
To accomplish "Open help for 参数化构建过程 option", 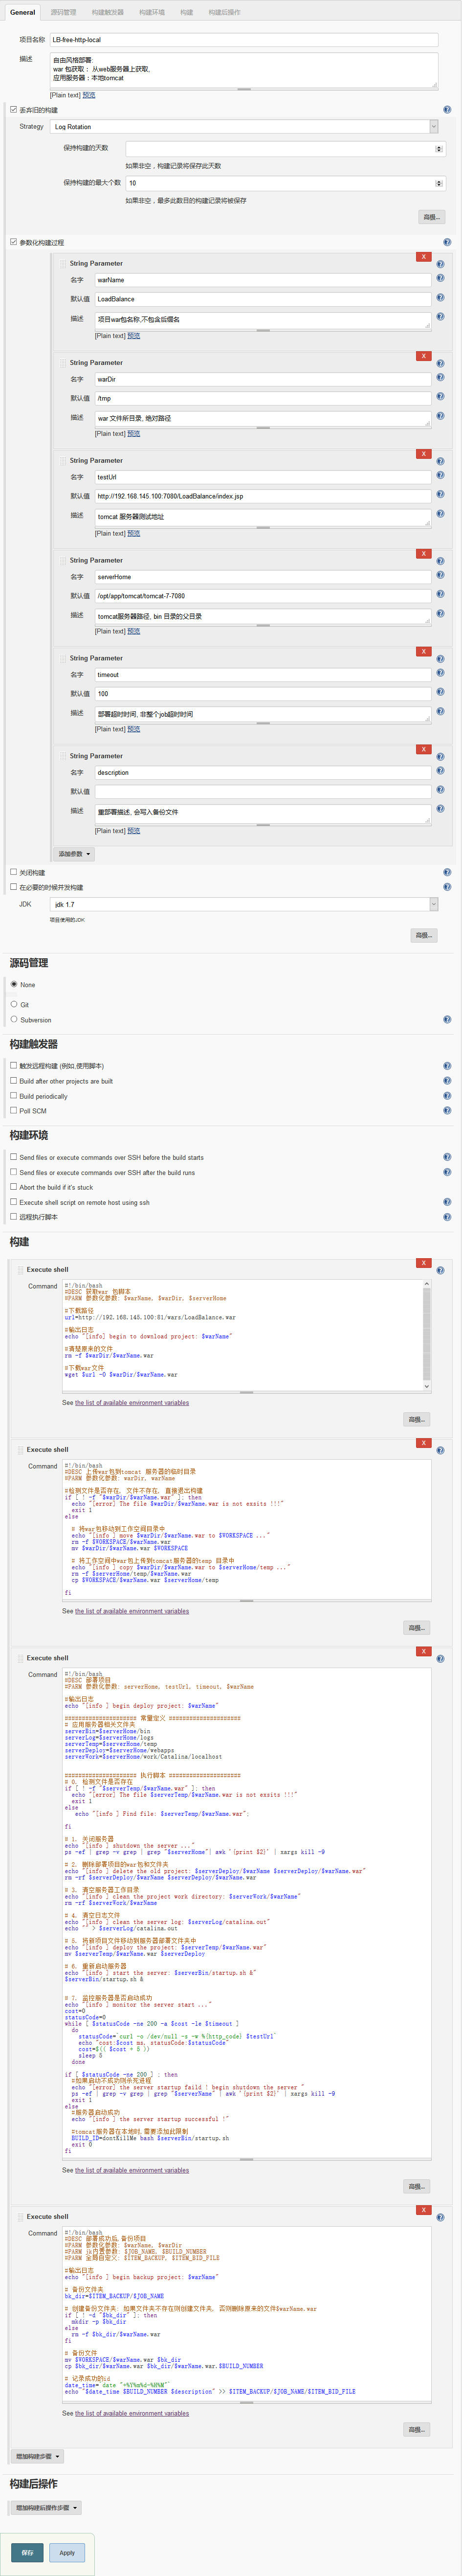I will pyautogui.click(x=447, y=242).
